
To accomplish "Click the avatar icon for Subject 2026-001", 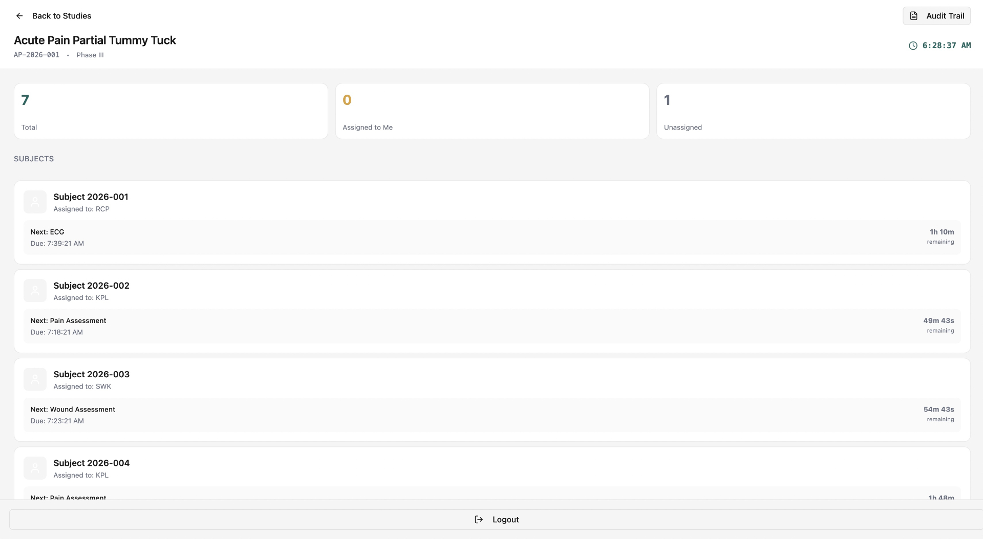I will [35, 202].
